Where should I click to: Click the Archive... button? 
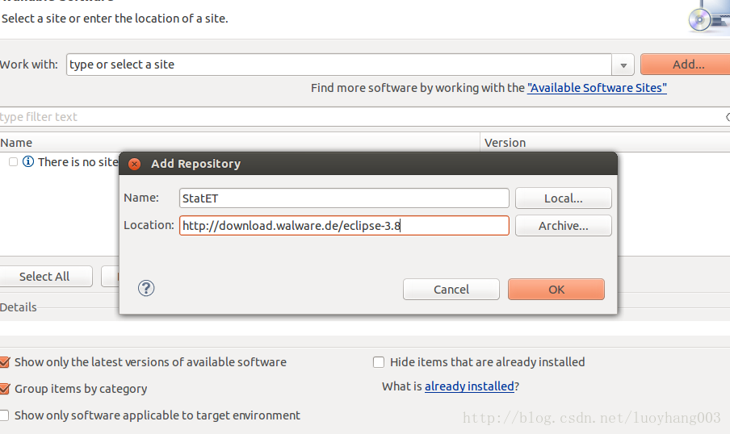point(564,226)
